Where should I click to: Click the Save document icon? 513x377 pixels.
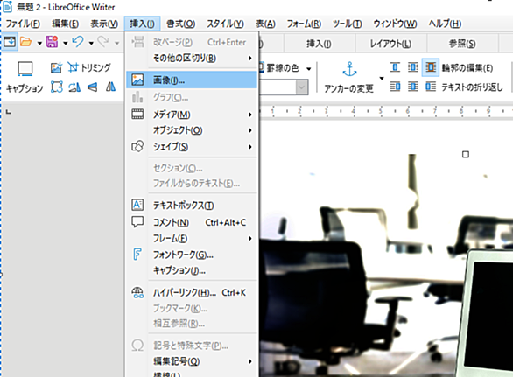[x=52, y=42]
